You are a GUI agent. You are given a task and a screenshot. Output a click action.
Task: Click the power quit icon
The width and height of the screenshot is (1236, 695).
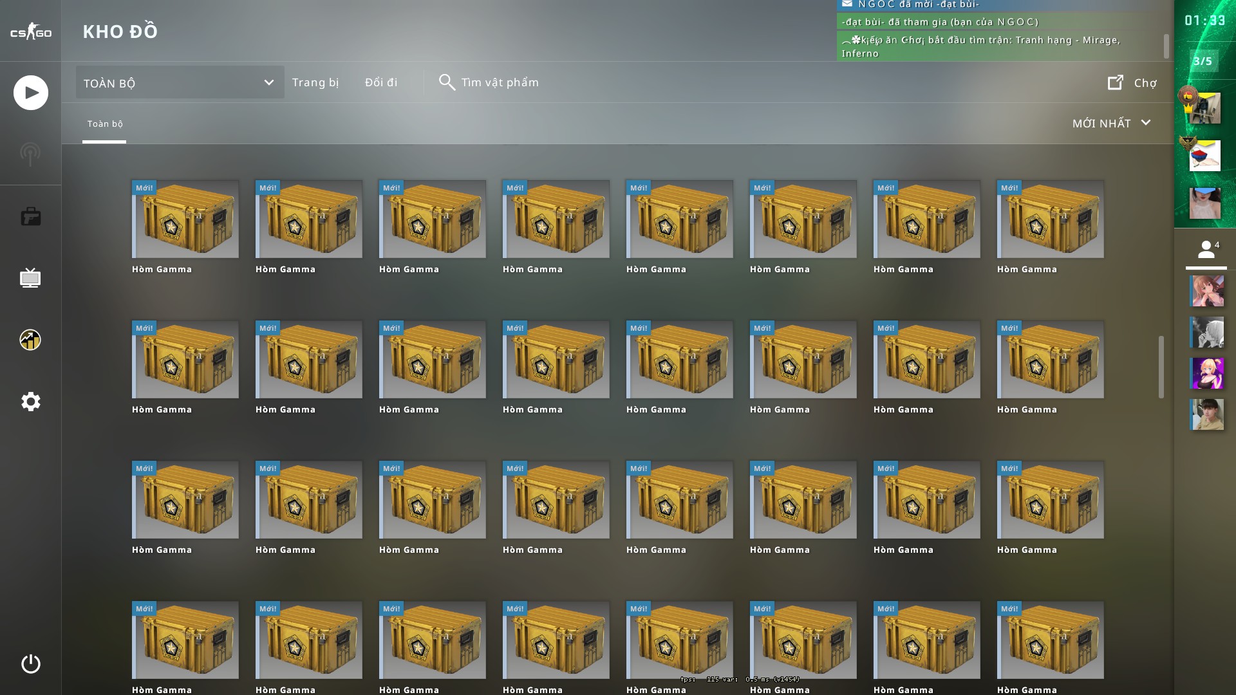30,663
